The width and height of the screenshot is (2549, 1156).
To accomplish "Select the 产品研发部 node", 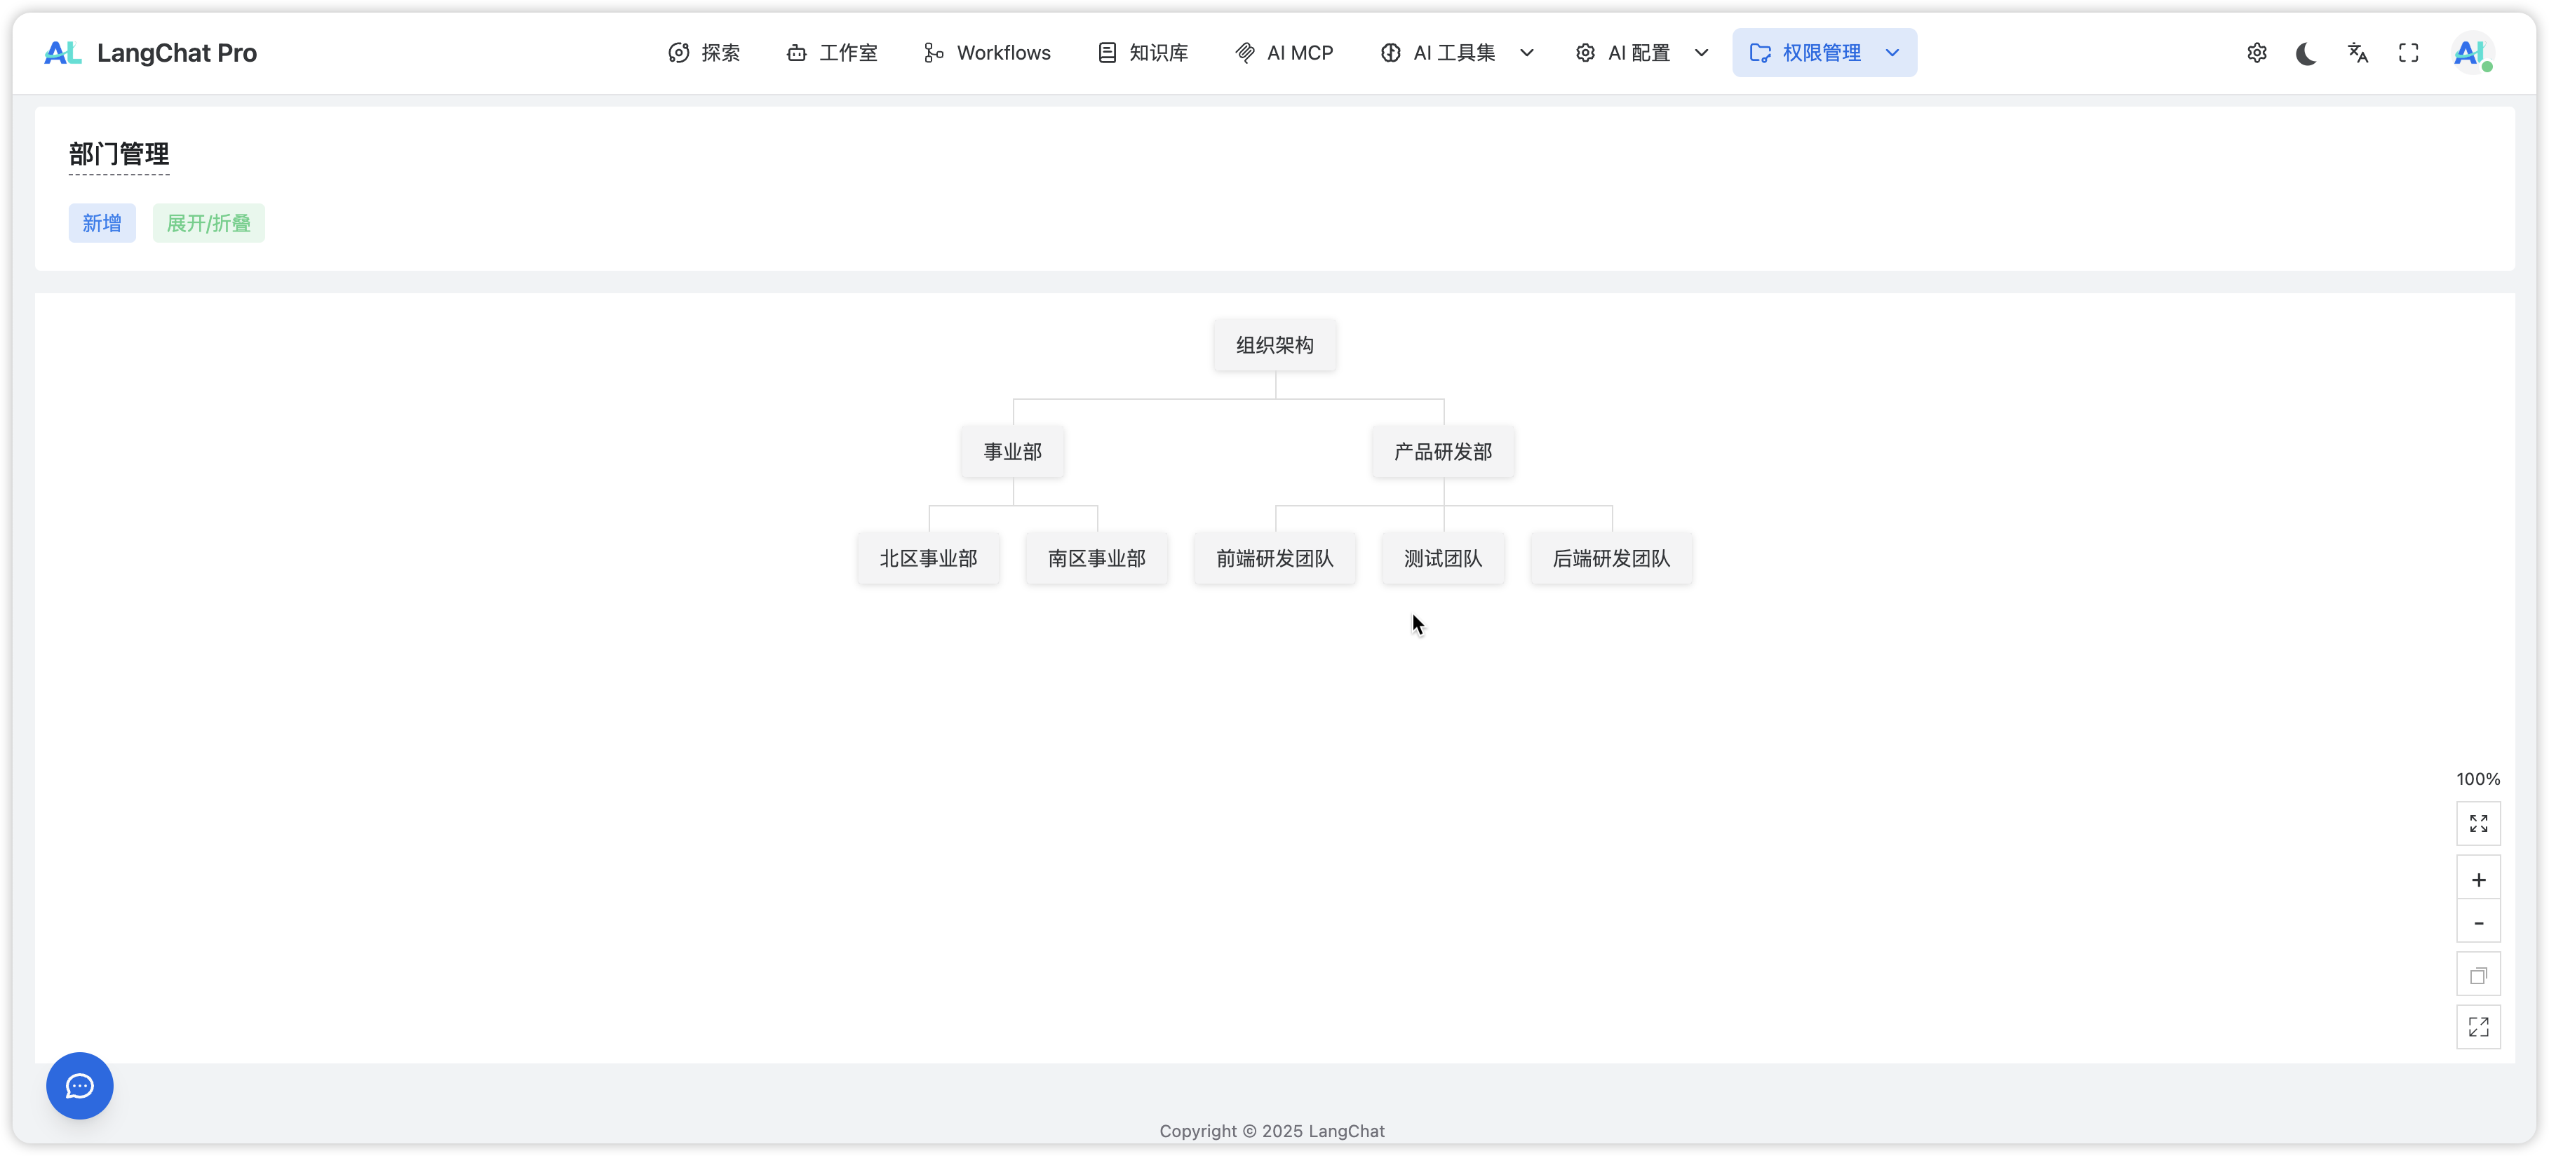I will coord(1443,452).
